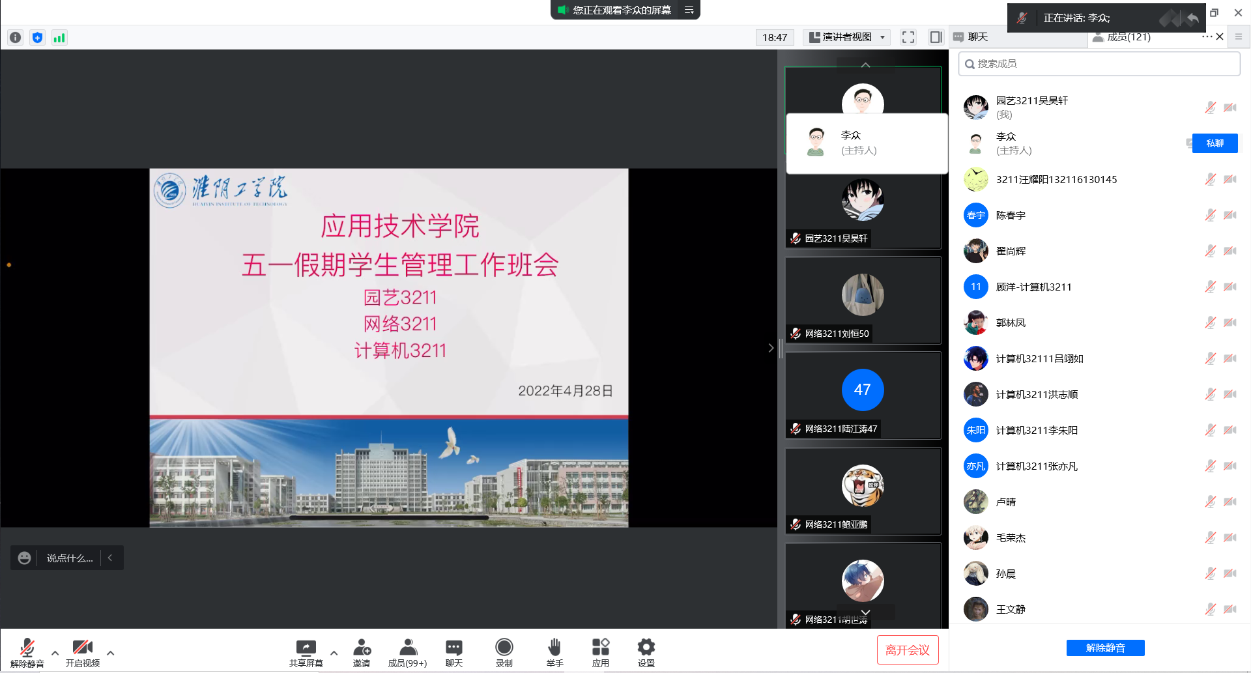Expand share screen options arrow
This screenshot has height=673, width=1251.
point(334,652)
